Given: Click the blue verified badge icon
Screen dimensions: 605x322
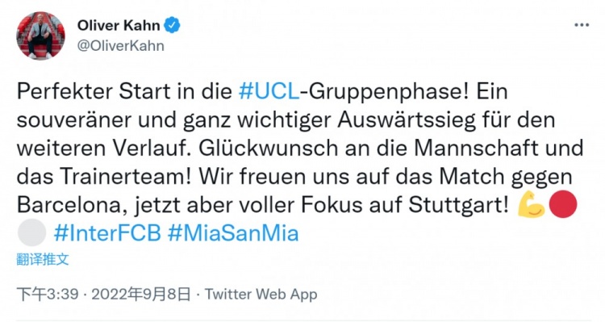Looking at the screenshot, I should (172, 26).
